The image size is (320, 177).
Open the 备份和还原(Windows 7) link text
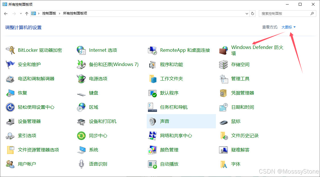(114, 65)
